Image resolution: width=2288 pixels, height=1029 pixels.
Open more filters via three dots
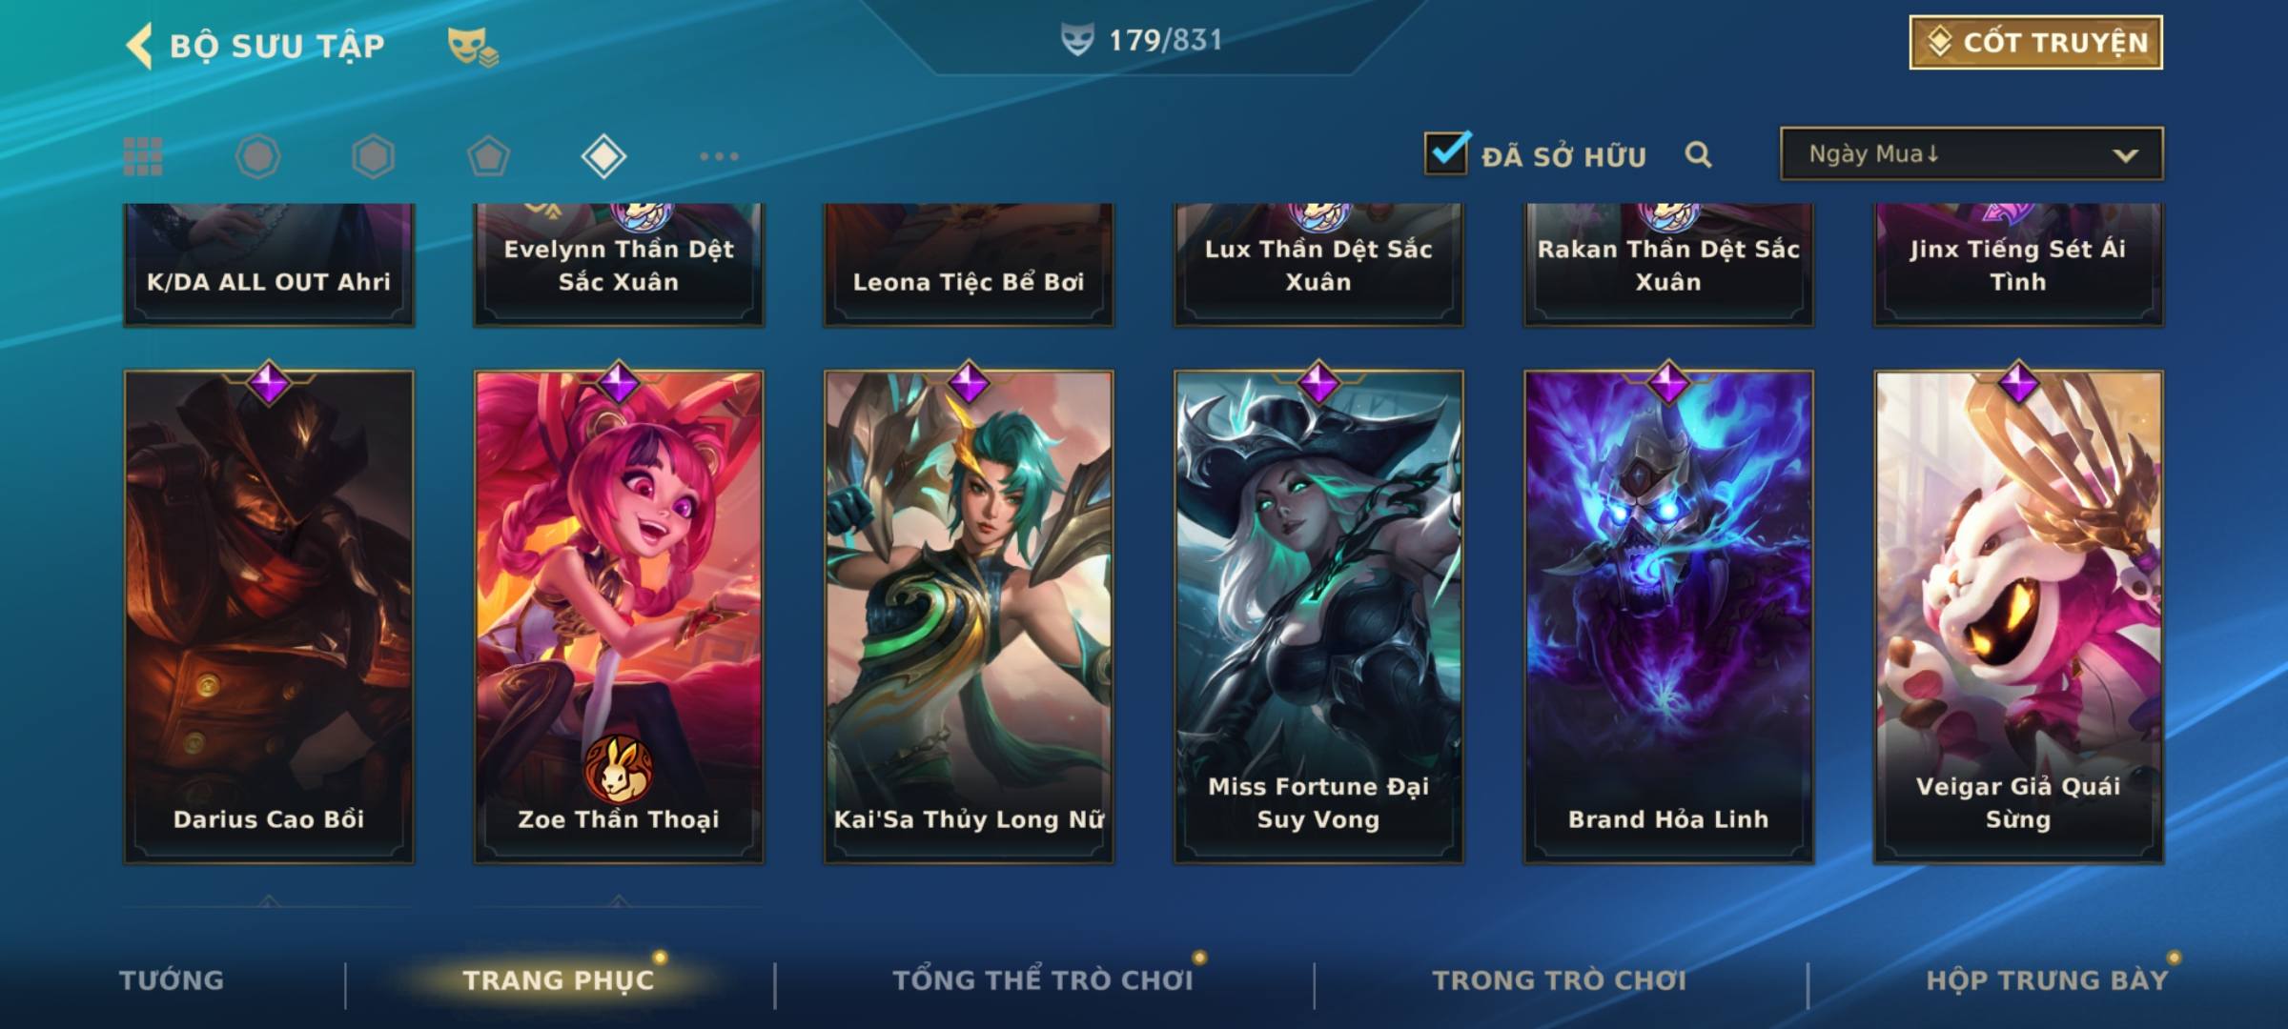click(x=719, y=156)
